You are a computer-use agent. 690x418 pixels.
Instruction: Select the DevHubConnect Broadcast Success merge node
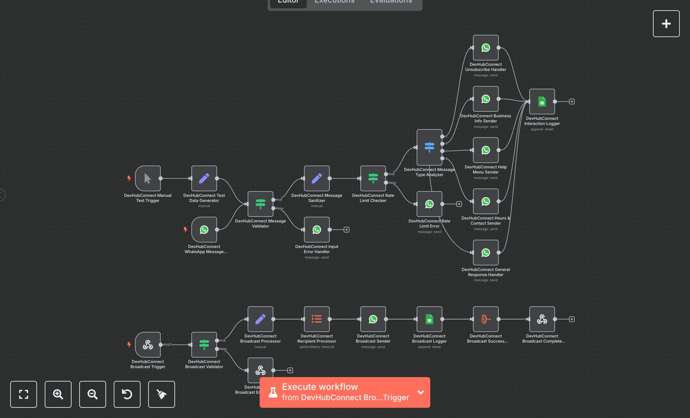pyautogui.click(x=486, y=319)
